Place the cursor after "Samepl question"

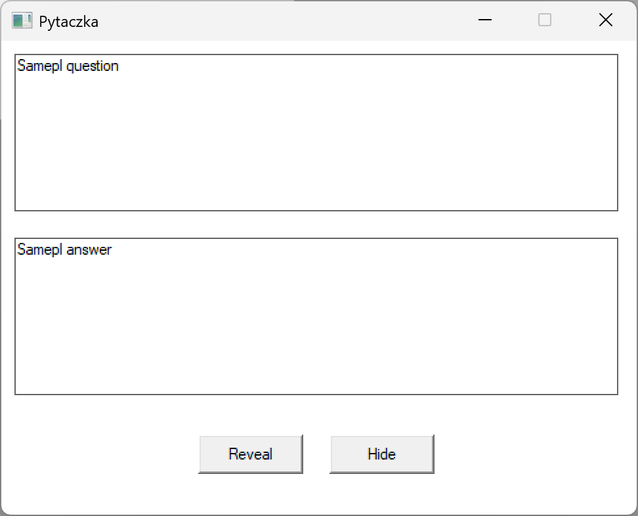tap(119, 66)
